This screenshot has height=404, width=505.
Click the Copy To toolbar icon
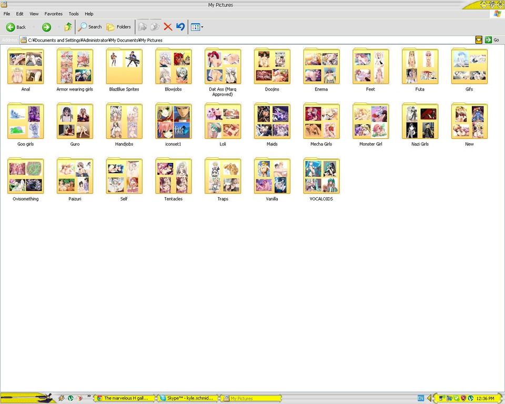tap(155, 27)
